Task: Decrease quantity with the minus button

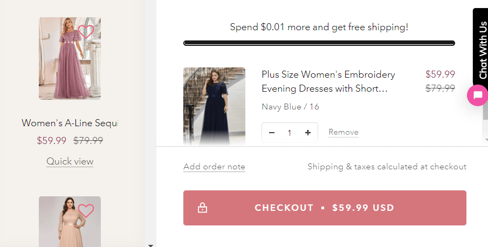Action: tap(272, 133)
